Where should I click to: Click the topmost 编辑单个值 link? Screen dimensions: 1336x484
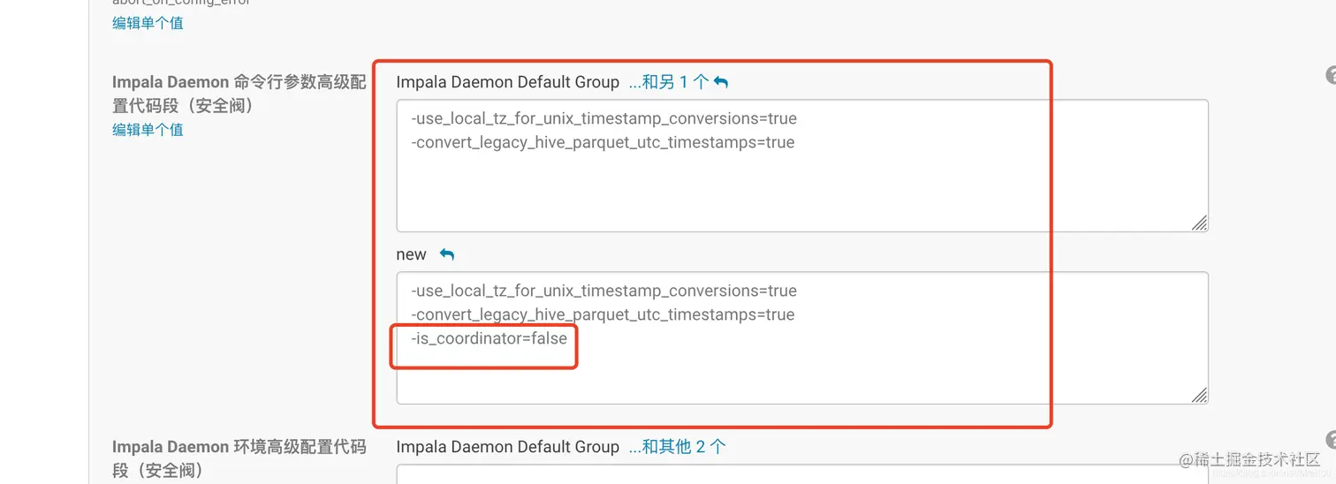pyautogui.click(x=148, y=23)
